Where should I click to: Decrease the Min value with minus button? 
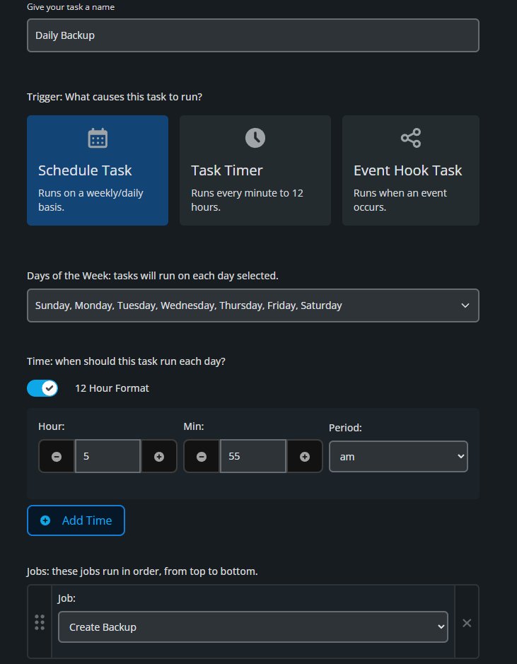pos(202,456)
